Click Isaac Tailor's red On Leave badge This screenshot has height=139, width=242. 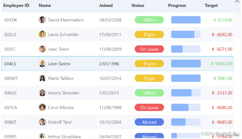coord(149,49)
